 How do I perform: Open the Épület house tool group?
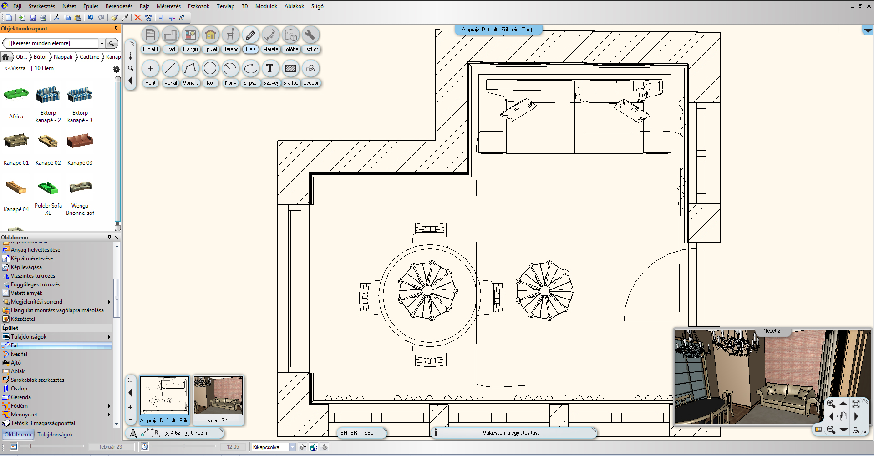coord(210,35)
